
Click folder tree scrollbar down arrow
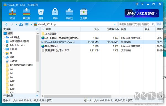pos(38,92)
